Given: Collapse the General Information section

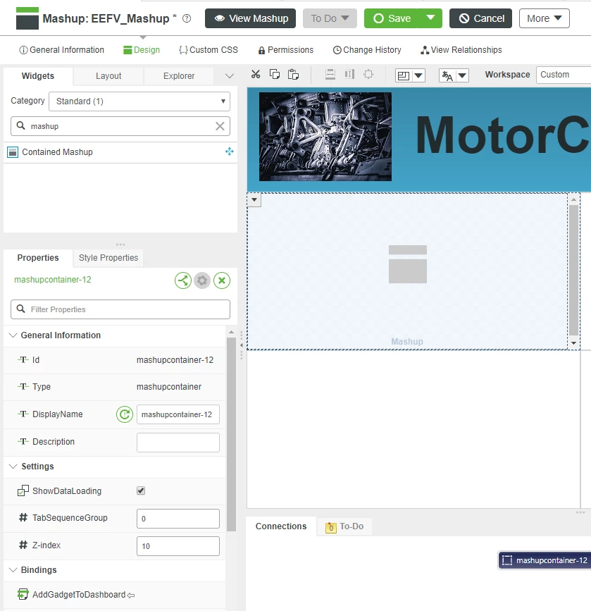Looking at the screenshot, I should coord(12,335).
